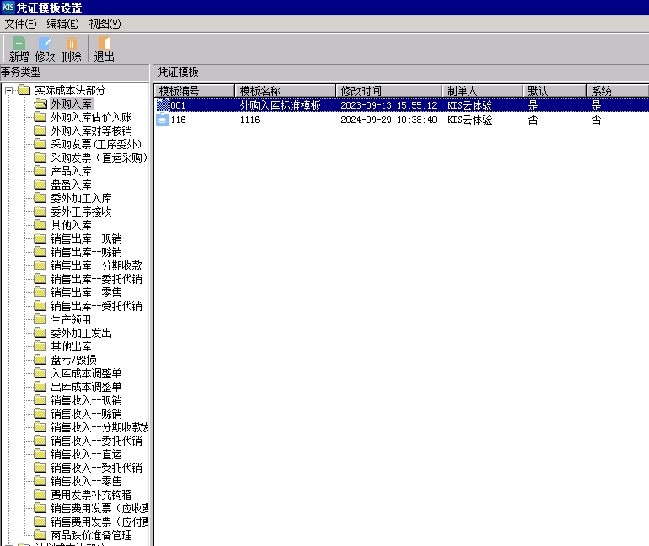Screen dimensions: 649x546
Task: Sort by the 制单人 column header
Action: coord(482,91)
